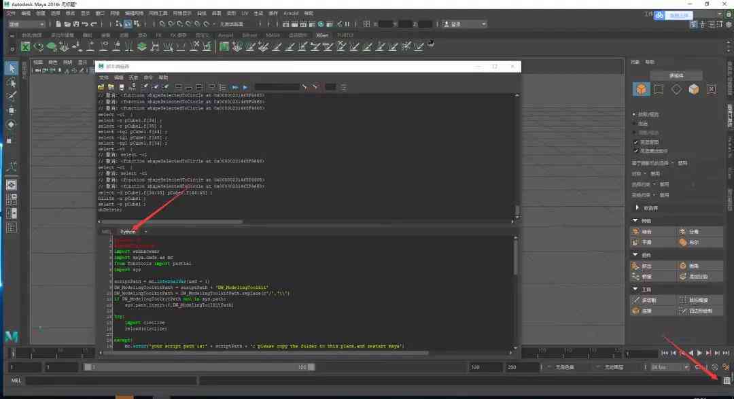Open Load Script icon in Script Editor
This screenshot has height=399, width=734.
coord(101,87)
